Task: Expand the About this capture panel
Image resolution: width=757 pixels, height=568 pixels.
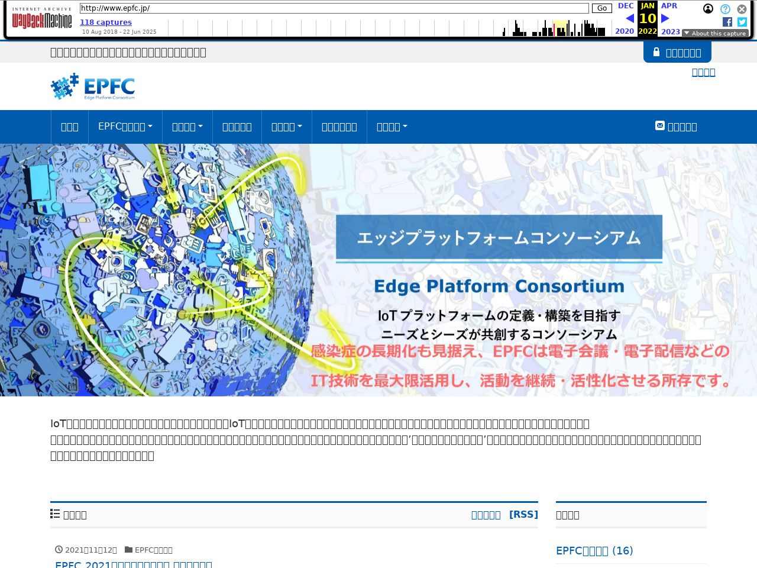Action: (715, 33)
